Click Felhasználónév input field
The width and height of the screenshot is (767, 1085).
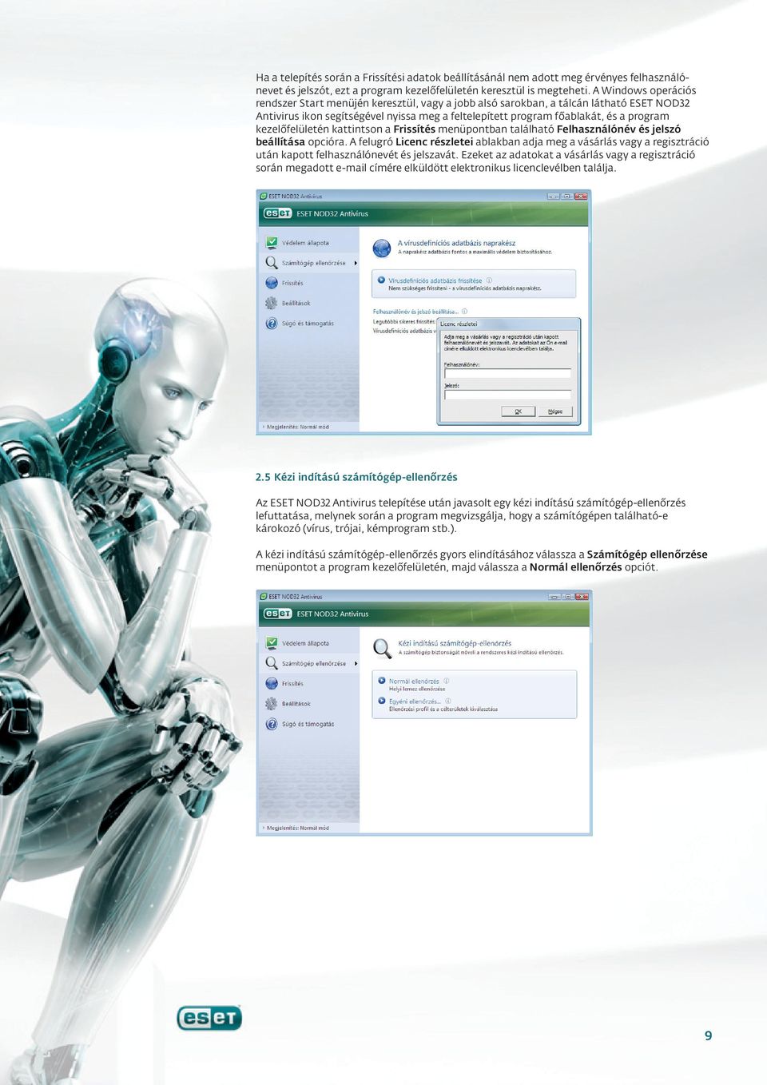click(x=507, y=373)
